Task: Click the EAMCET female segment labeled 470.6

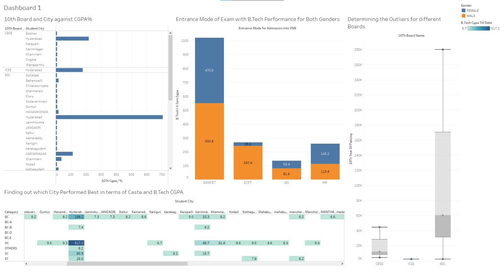Action: 209,70
